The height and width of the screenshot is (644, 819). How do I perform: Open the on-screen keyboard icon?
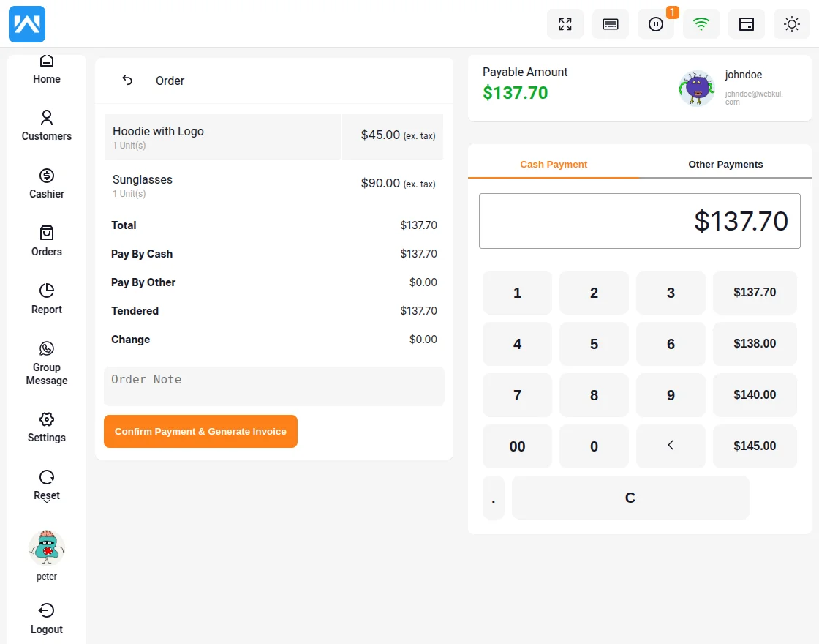click(611, 24)
